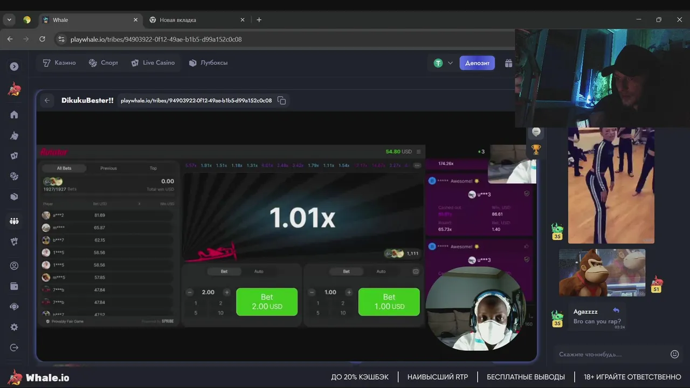Image resolution: width=690 pixels, height=388 pixels.
Task: Click player a***2 row with 81.69 bet
Action: pyautogui.click(x=108, y=215)
